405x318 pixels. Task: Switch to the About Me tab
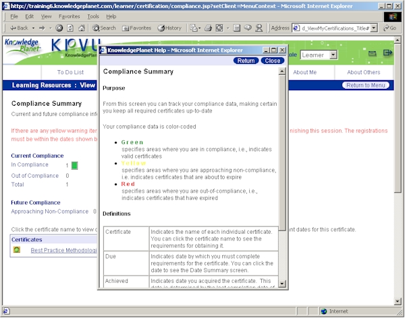tap(304, 72)
